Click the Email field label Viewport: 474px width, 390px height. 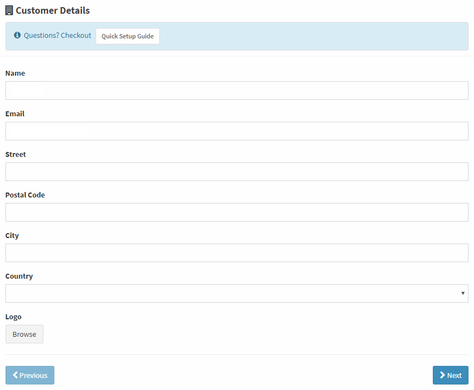(15, 114)
